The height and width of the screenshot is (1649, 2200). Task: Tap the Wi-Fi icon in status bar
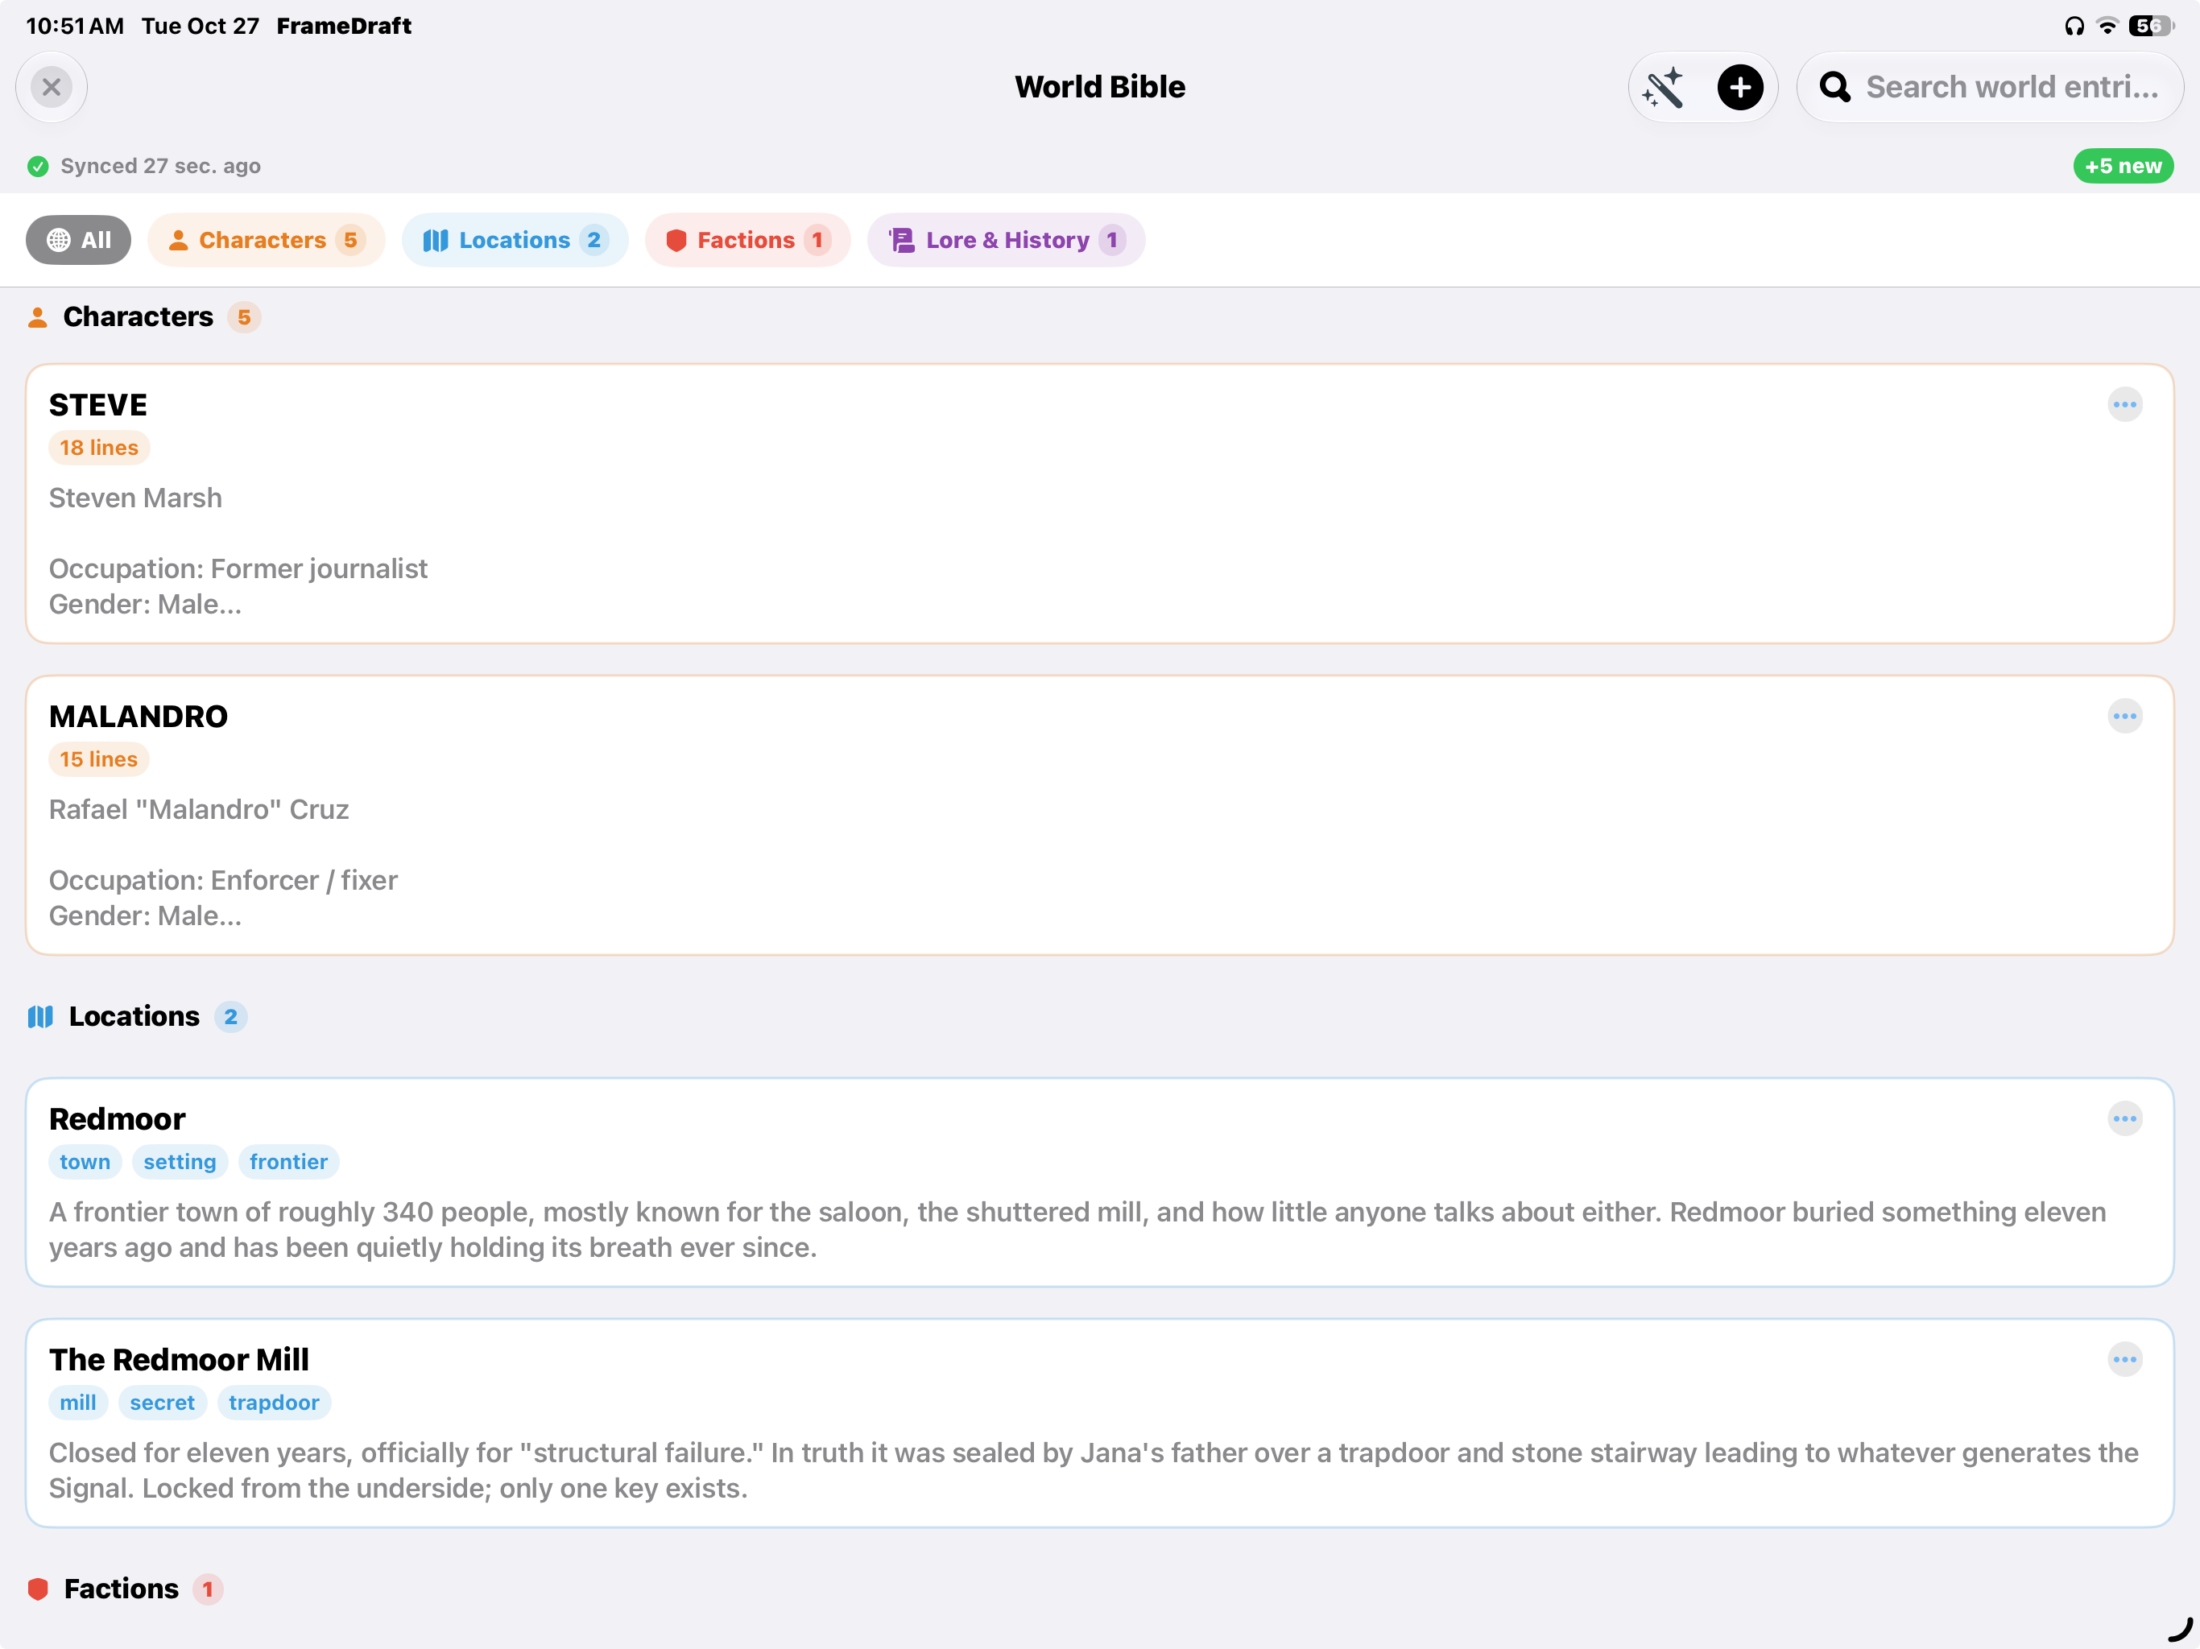click(2107, 26)
